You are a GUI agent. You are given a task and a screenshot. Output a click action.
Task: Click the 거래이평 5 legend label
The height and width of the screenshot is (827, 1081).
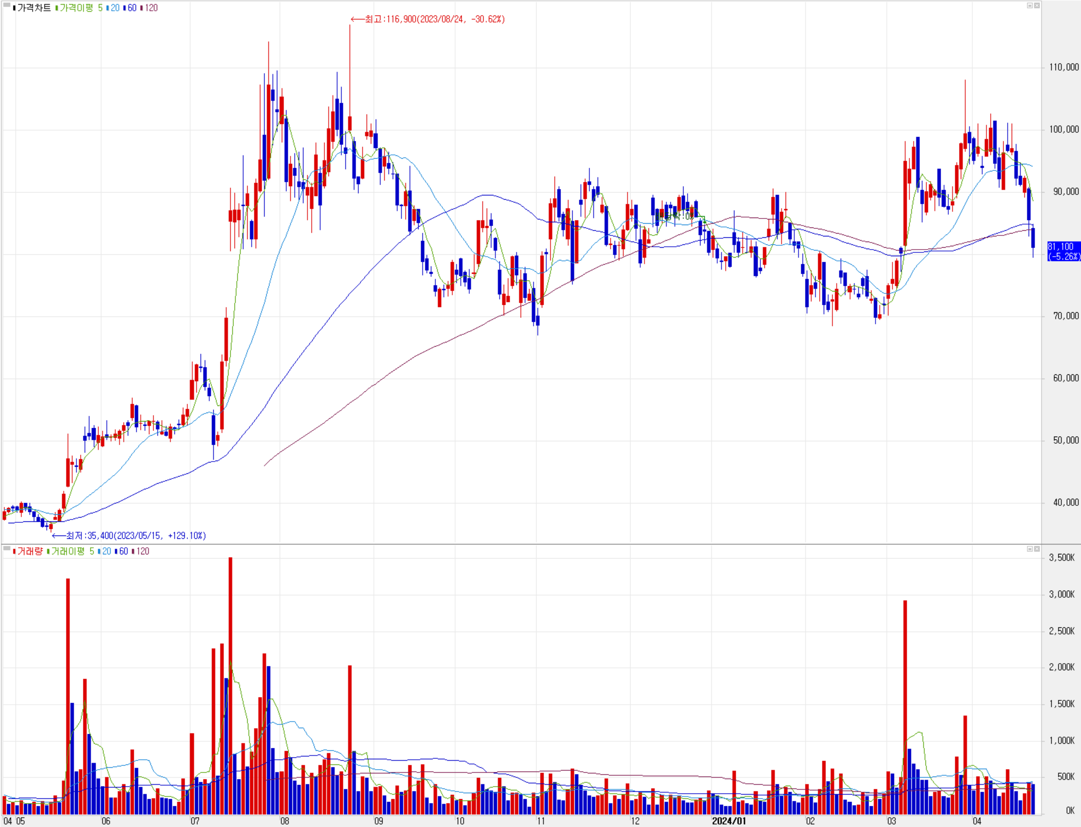point(72,551)
